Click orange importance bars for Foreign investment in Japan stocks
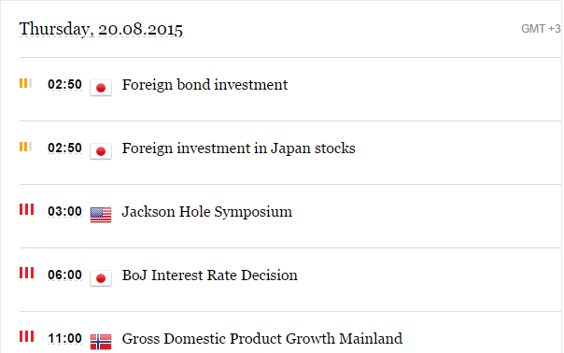The width and height of the screenshot is (564, 353). click(x=26, y=147)
